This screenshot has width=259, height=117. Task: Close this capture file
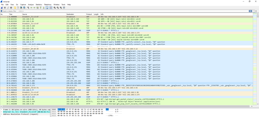21,8
